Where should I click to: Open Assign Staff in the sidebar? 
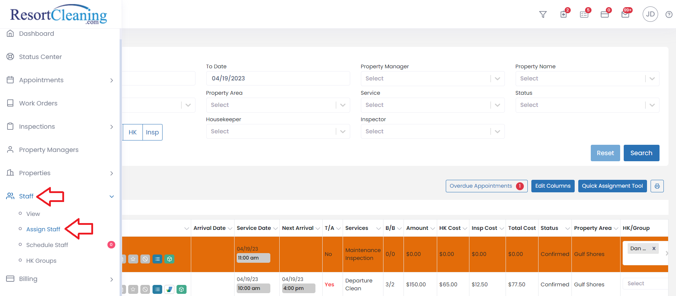[43, 229]
